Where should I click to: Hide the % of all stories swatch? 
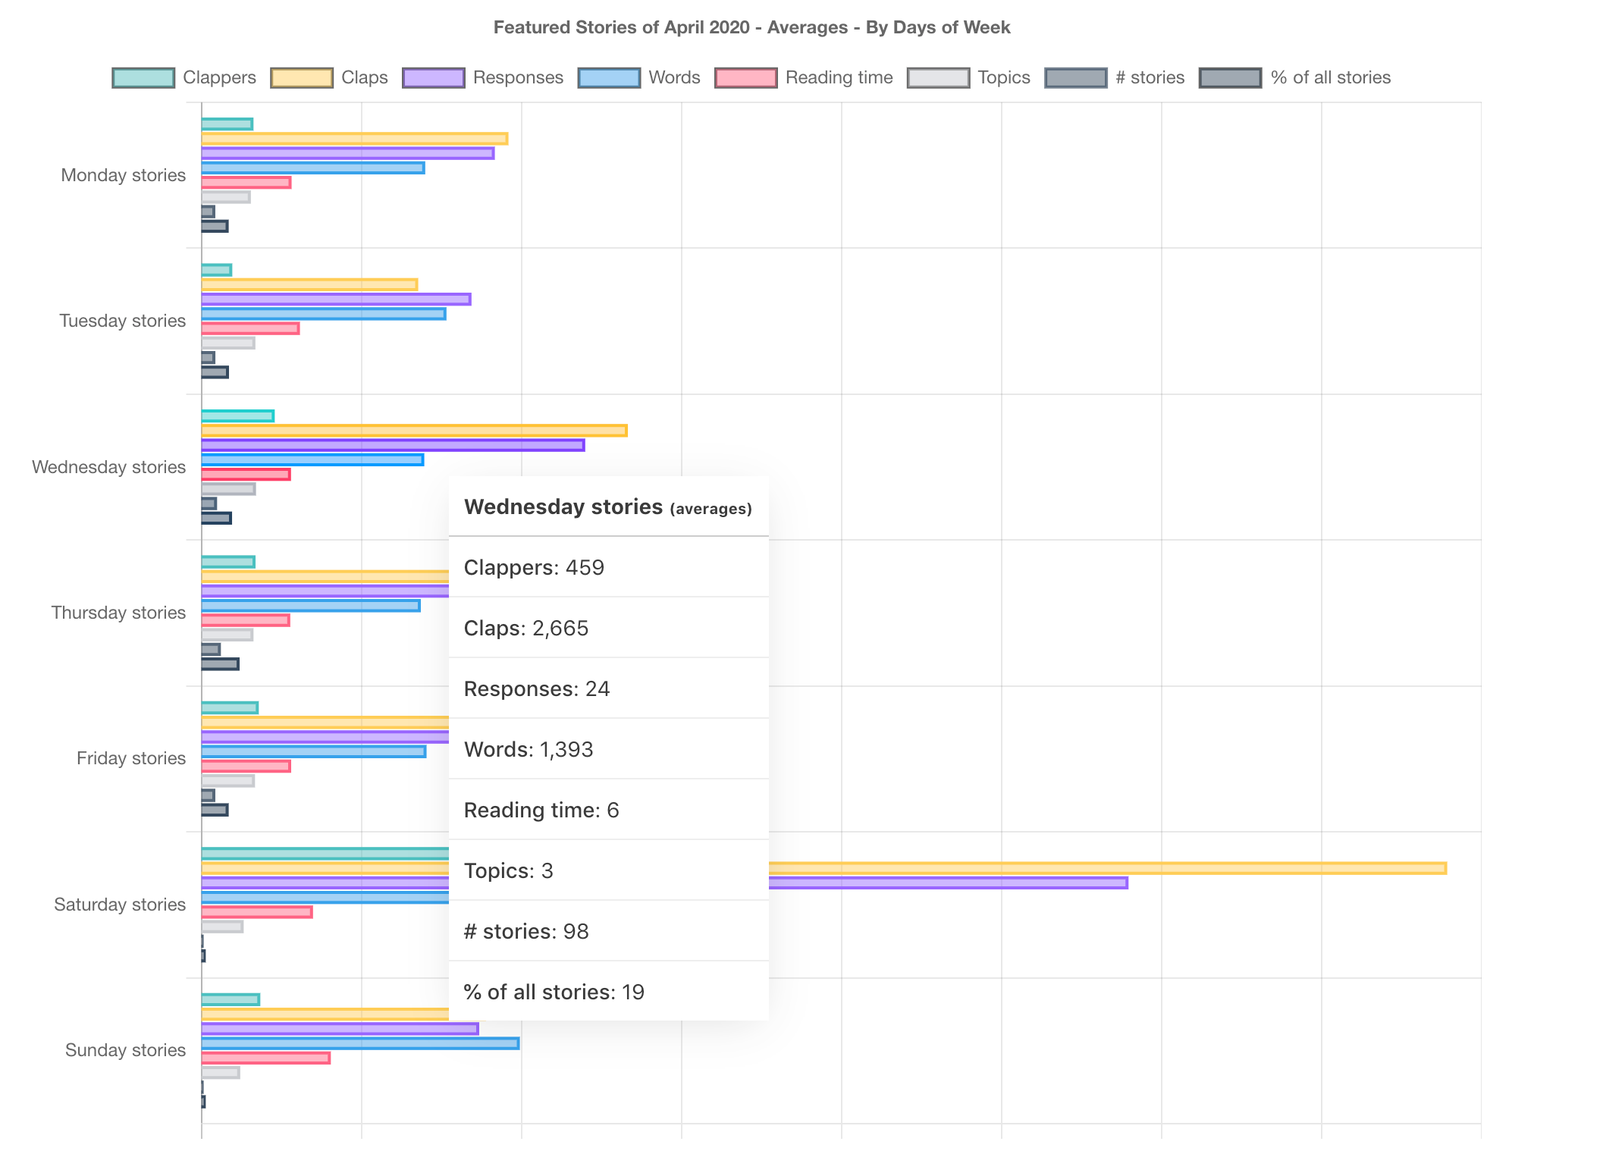(1231, 78)
